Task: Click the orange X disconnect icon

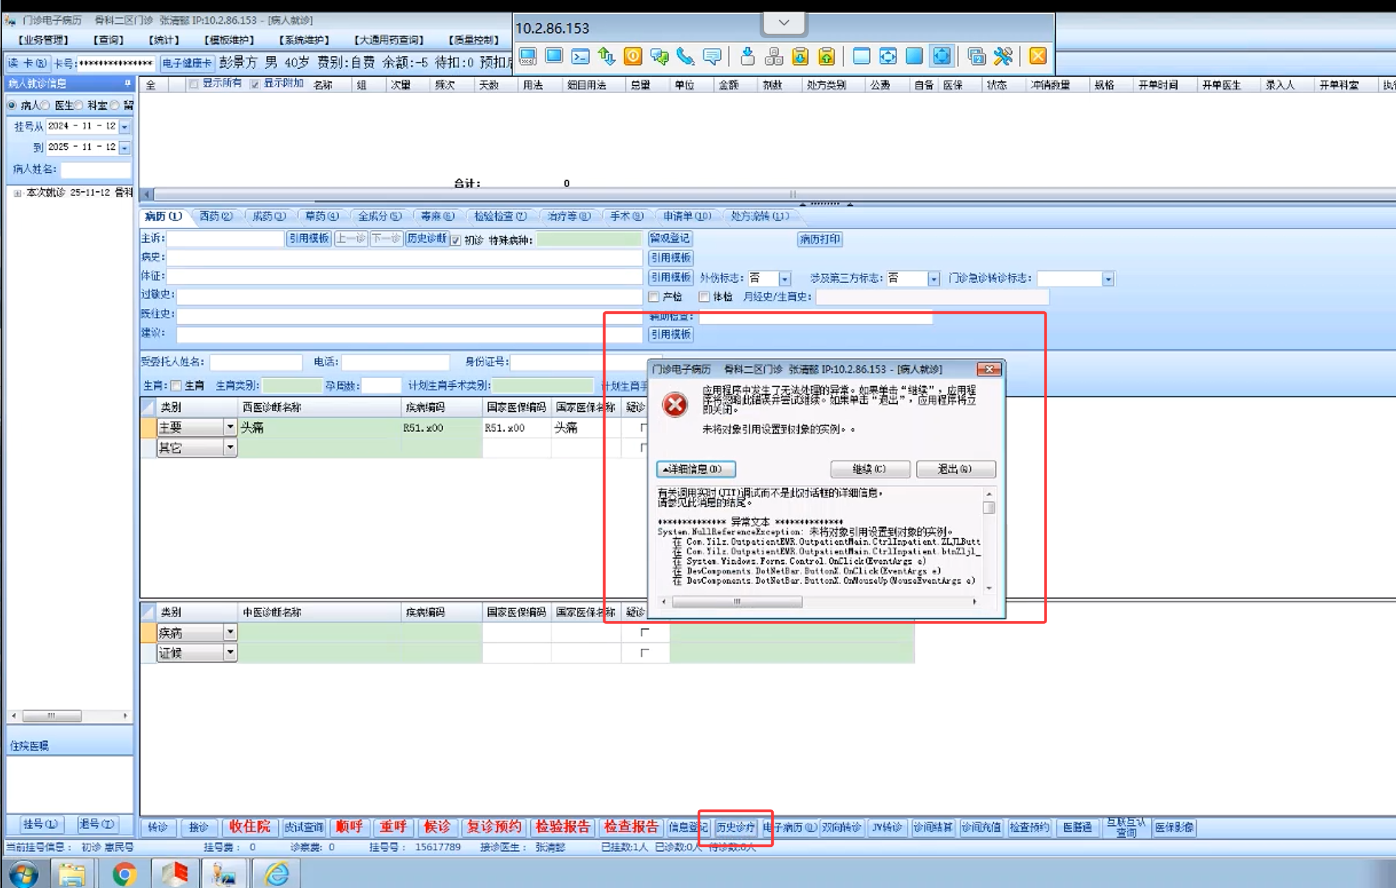Action: [x=1037, y=57]
